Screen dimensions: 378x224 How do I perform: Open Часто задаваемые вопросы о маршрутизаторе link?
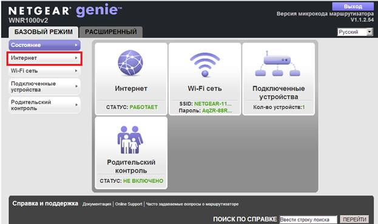click(x=192, y=204)
